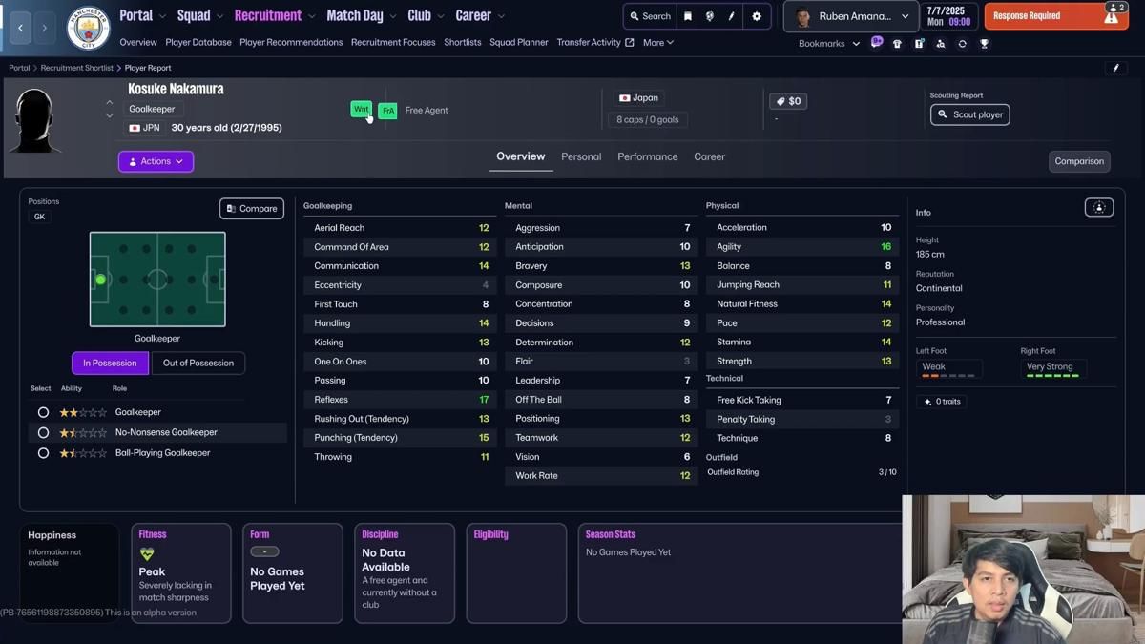The width and height of the screenshot is (1145, 644).
Task: Open Preferences via the gear icon
Action: click(x=756, y=16)
